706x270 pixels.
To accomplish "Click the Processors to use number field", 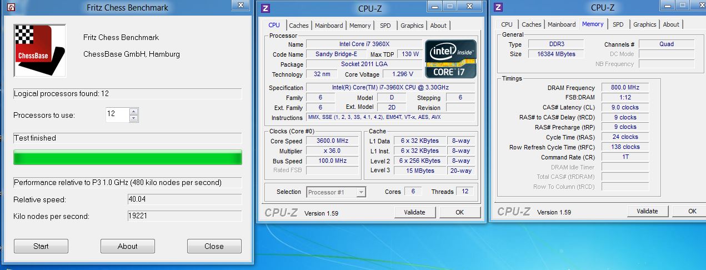I will 117,114.
